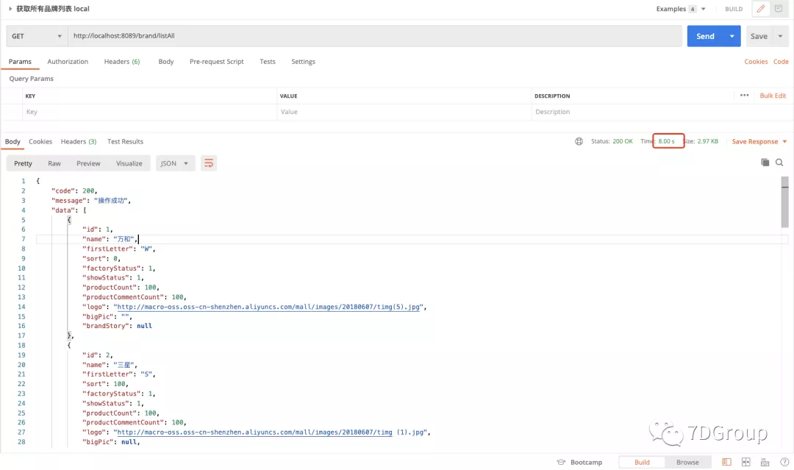Expand the request title disclosure triangle
Screen dimensions: 794x470
tap(10, 9)
